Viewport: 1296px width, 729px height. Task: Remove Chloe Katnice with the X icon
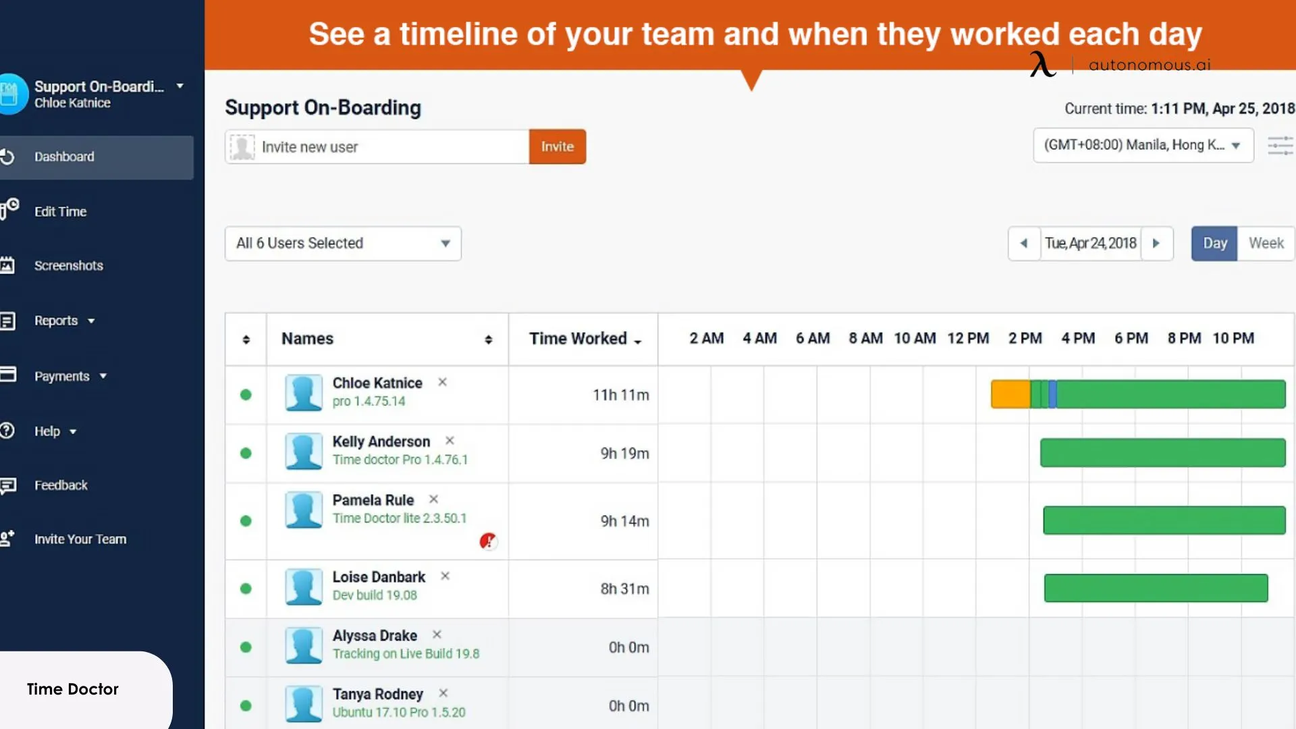coord(442,382)
